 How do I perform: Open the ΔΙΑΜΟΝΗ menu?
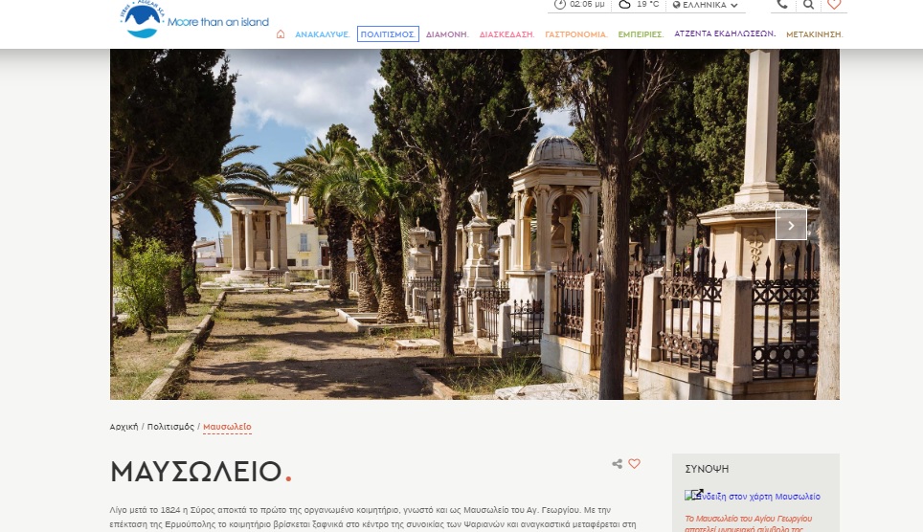pyautogui.click(x=446, y=34)
